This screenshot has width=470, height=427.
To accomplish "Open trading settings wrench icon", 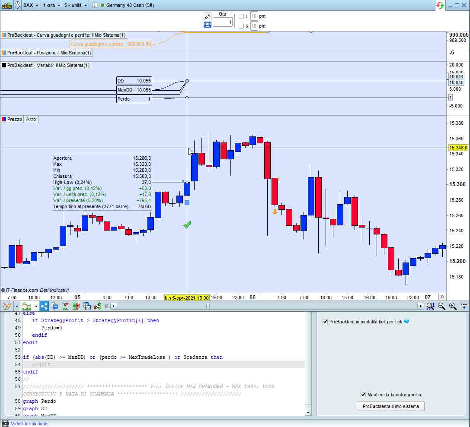I will coord(208,16).
